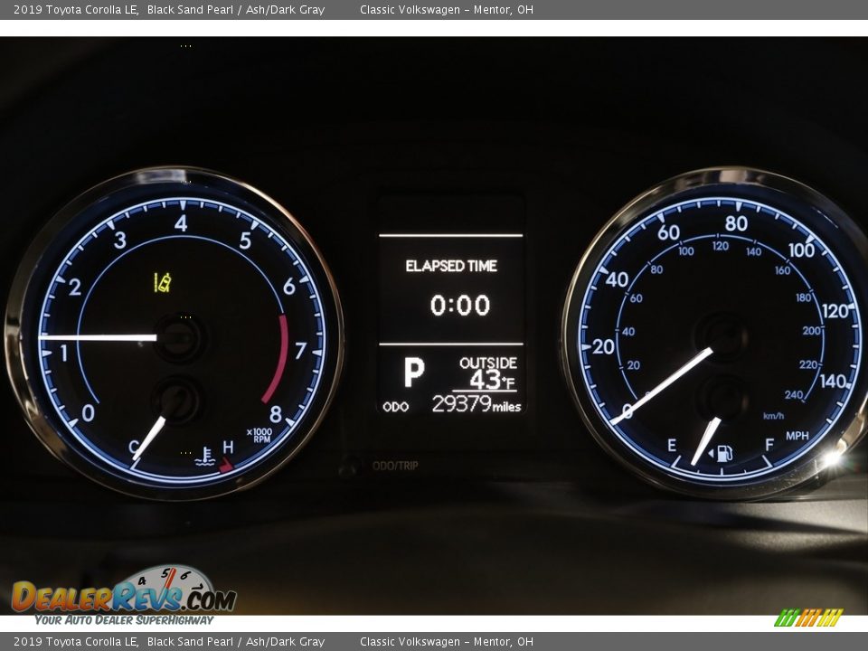Click the ODO indicator icon left of mileage
Screen dimensions: 868x651
pos(395,407)
